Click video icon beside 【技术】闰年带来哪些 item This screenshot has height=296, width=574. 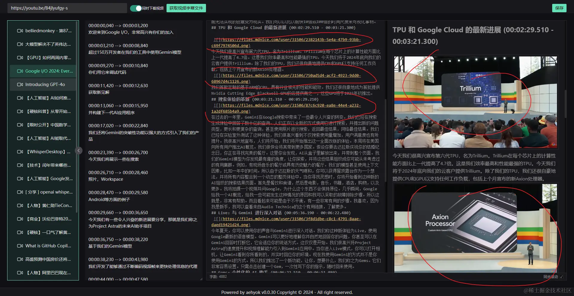pyautogui.click(x=20, y=165)
